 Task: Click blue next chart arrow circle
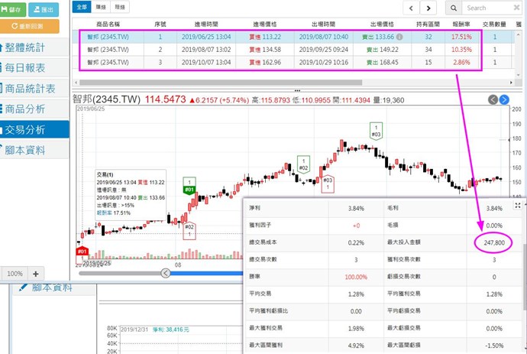(x=504, y=99)
